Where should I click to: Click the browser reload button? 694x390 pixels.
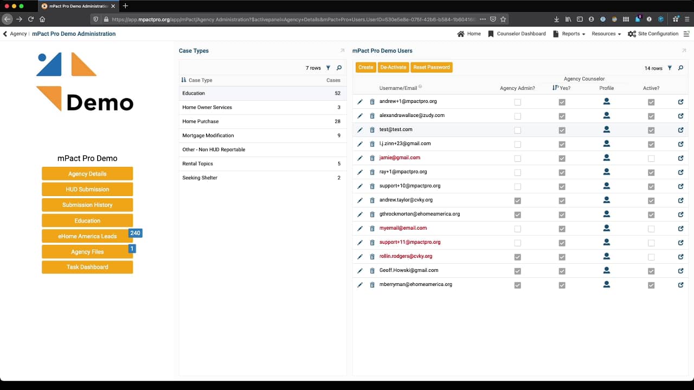click(x=31, y=19)
